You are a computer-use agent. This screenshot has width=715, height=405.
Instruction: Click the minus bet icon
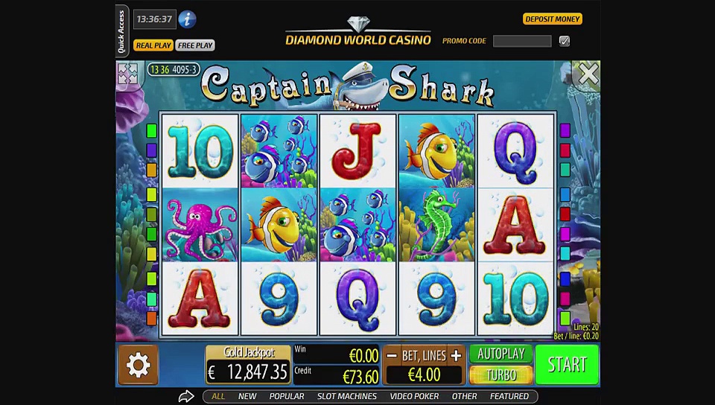click(x=392, y=356)
